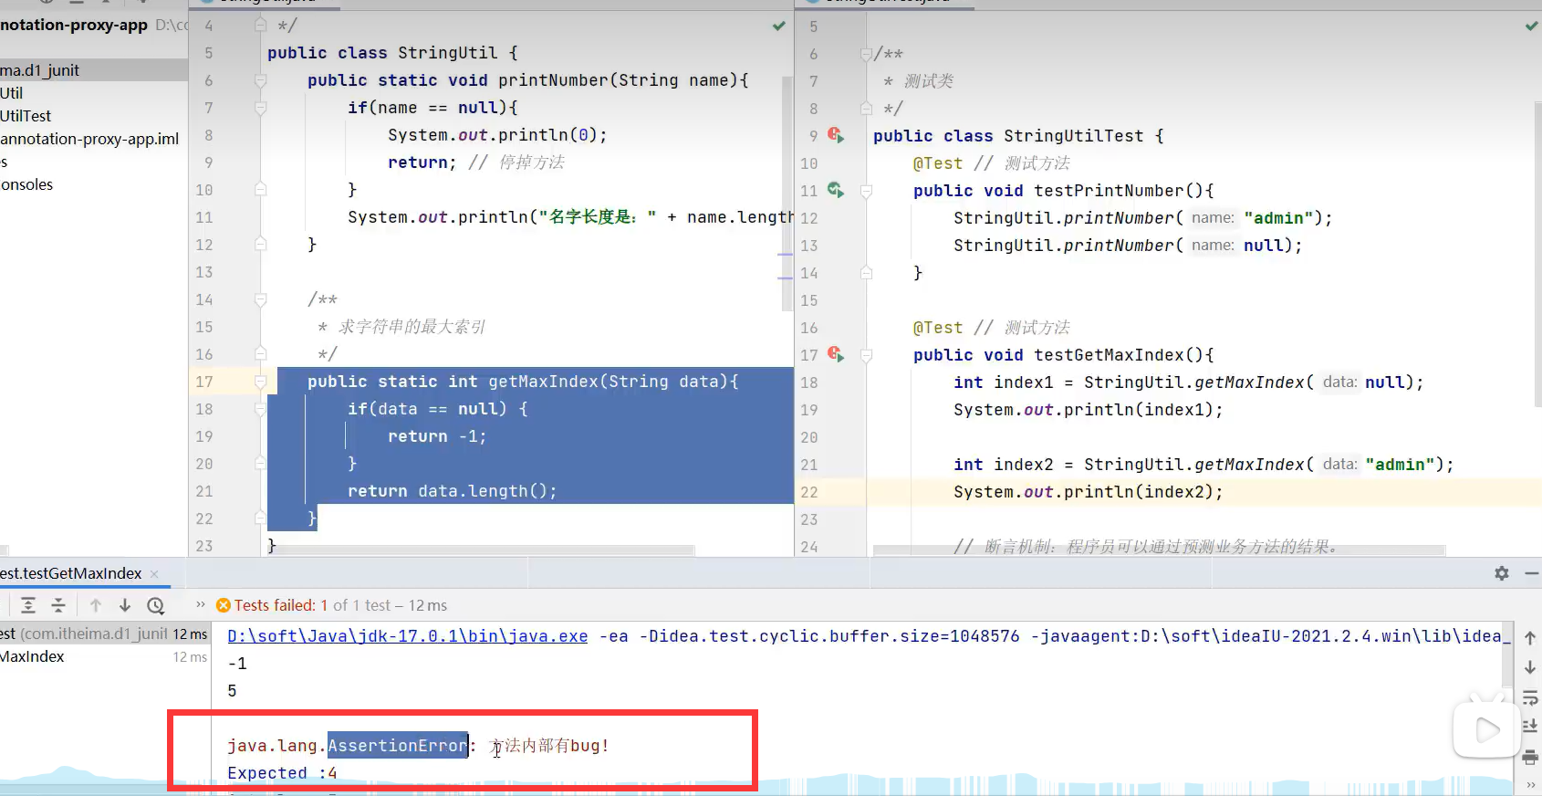Click fold end marker at StringUtilTest line 14
The image size is (1542, 796).
866,273
